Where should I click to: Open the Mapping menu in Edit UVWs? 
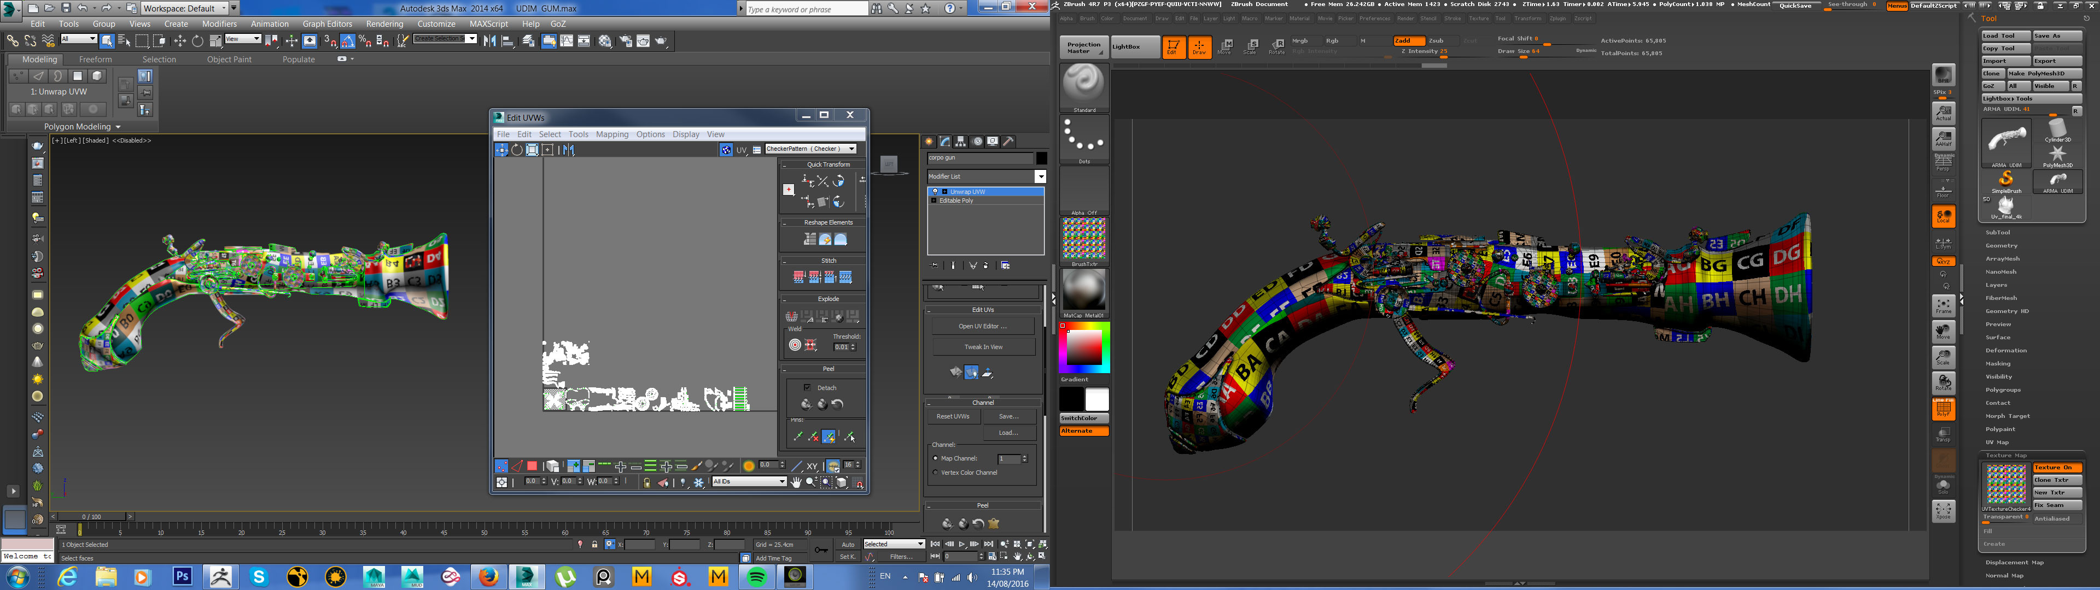(x=611, y=134)
